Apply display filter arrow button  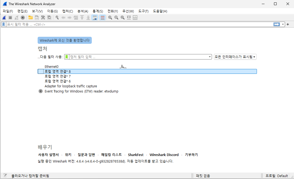(277, 24)
